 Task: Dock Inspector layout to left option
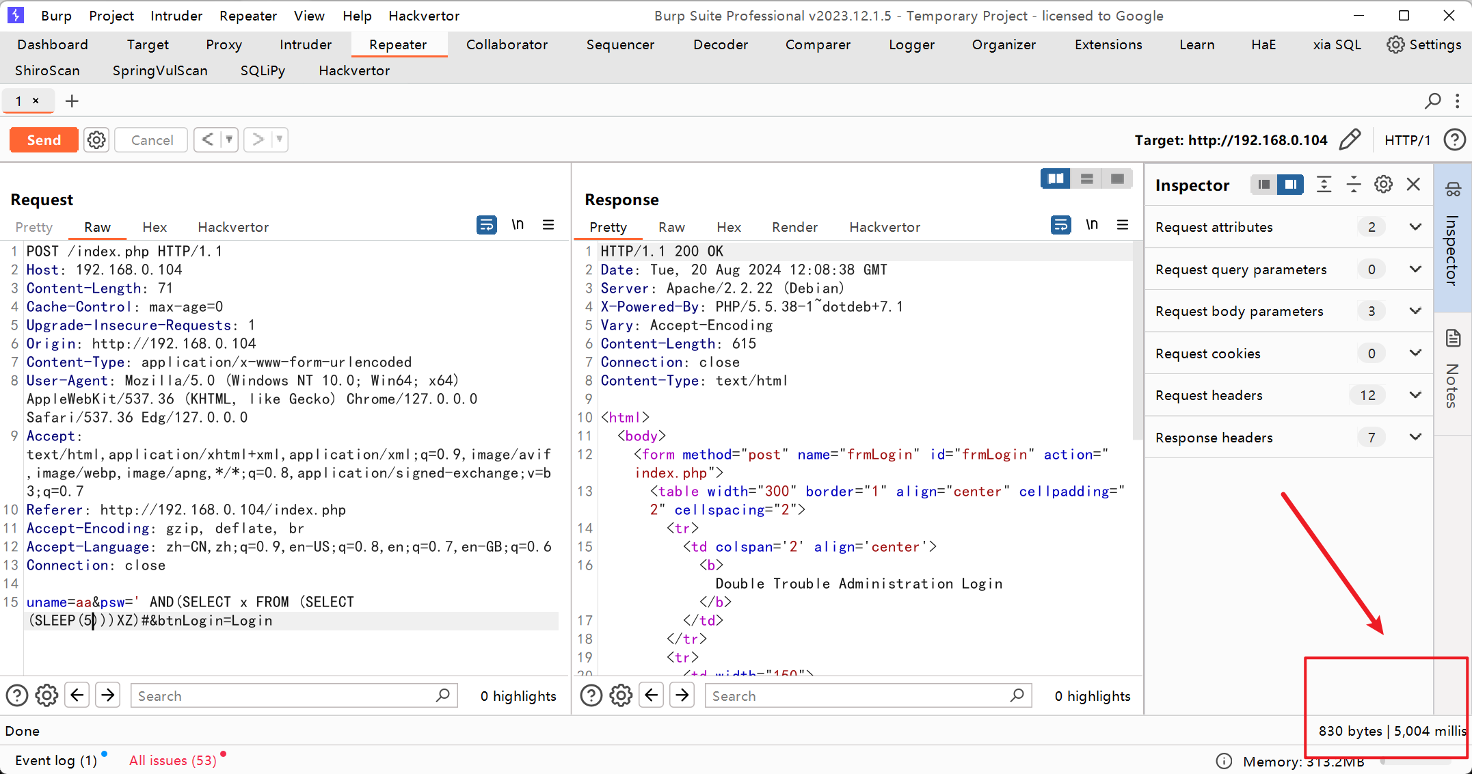tap(1264, 185)
